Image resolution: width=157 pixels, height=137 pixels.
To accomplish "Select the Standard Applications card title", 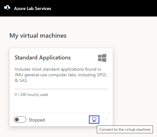I will click(x=43, y=58).
